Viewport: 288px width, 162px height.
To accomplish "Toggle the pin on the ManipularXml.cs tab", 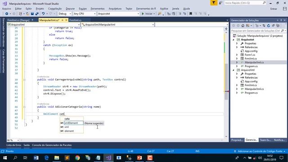I will coord(63,20).
